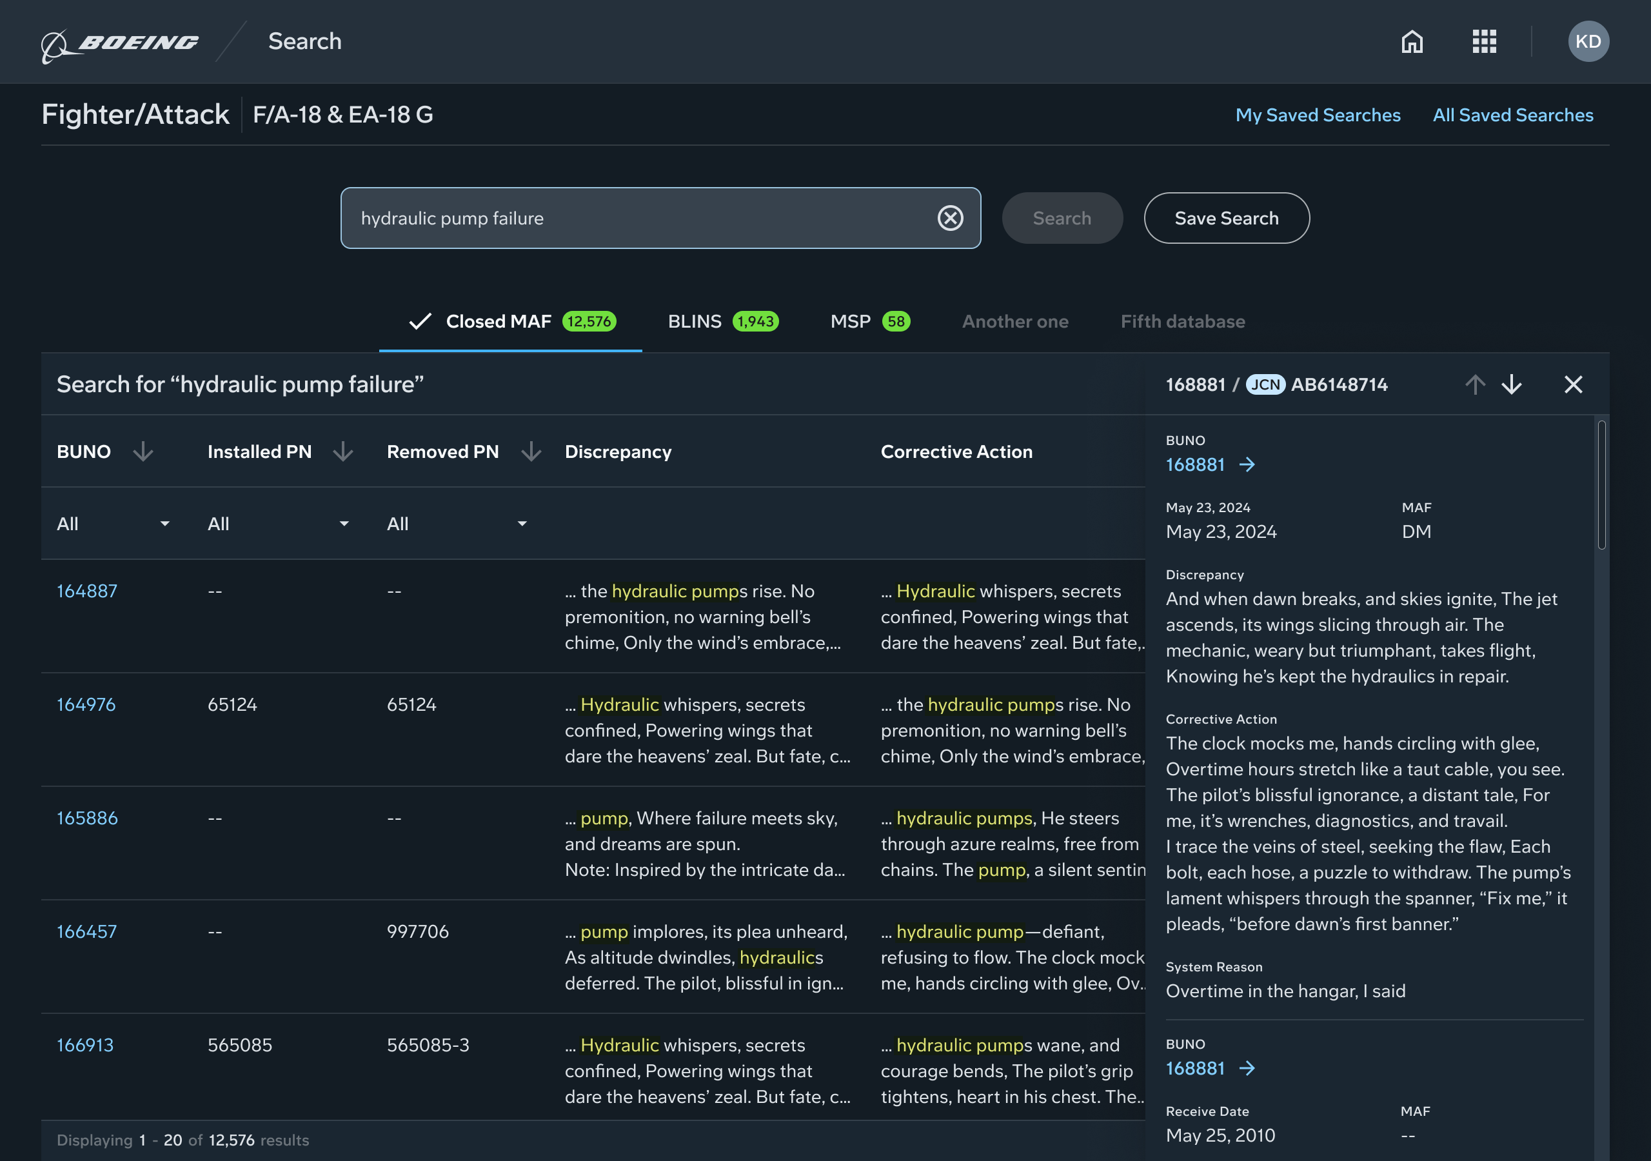Open BUNO 166913 link
The image size is (1651, 1161).
point(85,1046)
